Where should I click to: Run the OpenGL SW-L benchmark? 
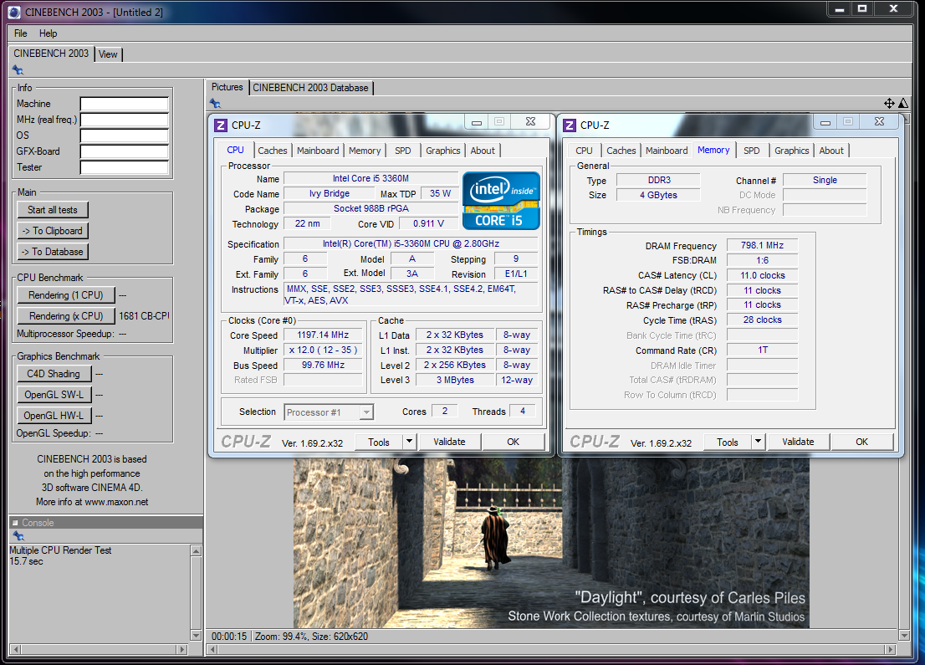click(x=54, y=394)
